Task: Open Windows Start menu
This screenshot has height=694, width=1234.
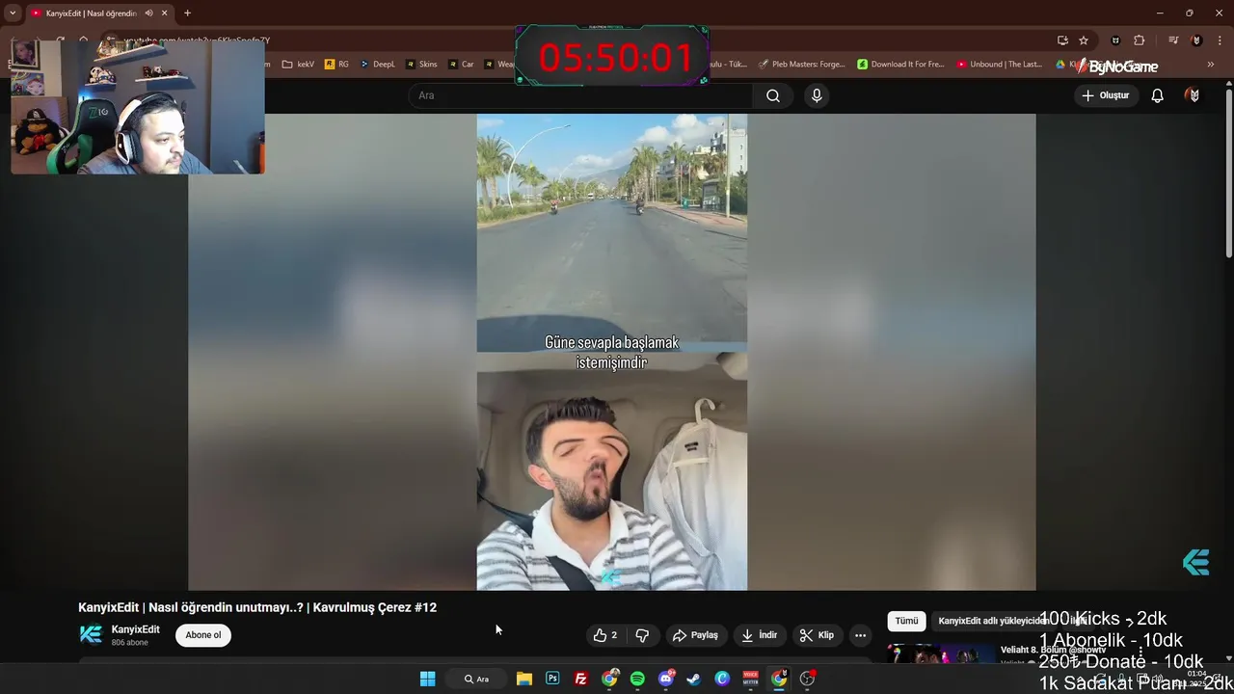Action: tap(427, 679)
